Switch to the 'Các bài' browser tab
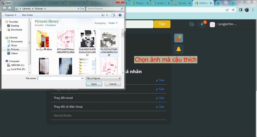 tap(182, 3)
